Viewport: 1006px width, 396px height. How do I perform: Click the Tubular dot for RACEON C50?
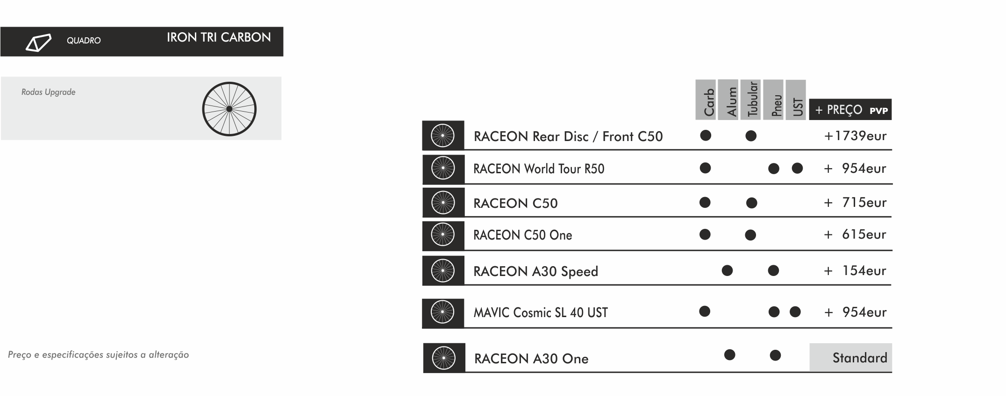pyautogui.click(x=751, y=203)
